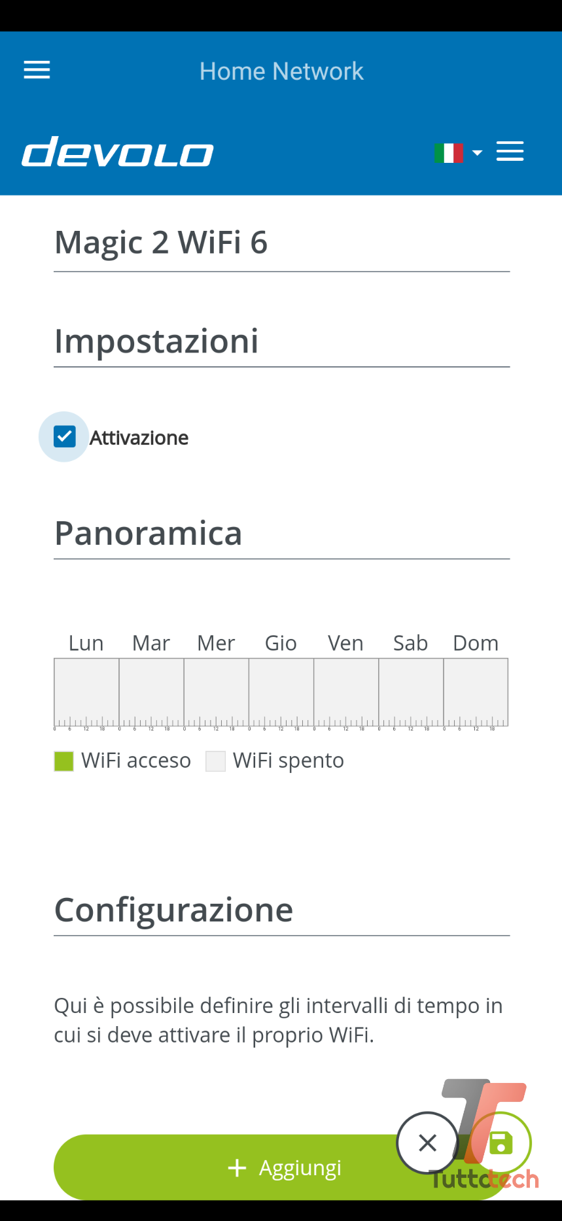Open the app hamburger menu at top-left

click(37, 70)
